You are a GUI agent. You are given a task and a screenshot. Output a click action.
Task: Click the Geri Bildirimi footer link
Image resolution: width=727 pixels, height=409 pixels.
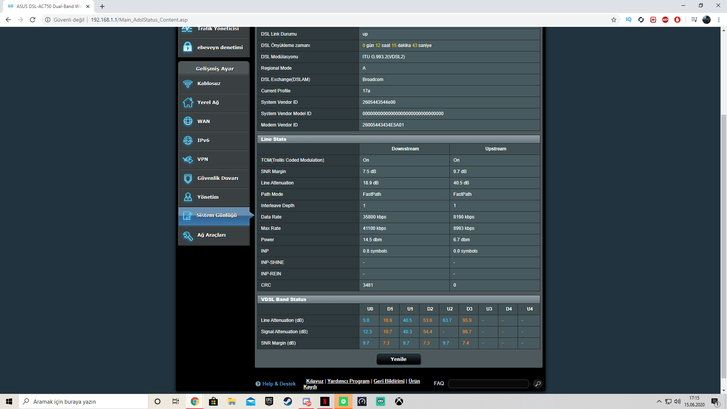coord(389,381)
